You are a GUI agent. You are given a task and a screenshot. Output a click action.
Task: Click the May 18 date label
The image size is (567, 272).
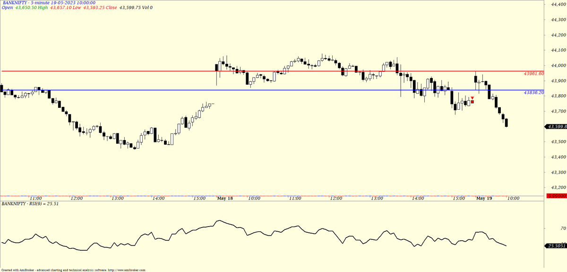click(x=224, y=199)
